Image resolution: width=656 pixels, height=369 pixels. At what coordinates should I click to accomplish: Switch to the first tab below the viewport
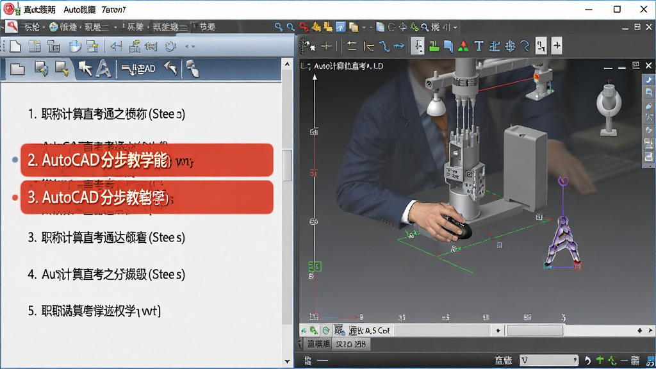(318, 344)
